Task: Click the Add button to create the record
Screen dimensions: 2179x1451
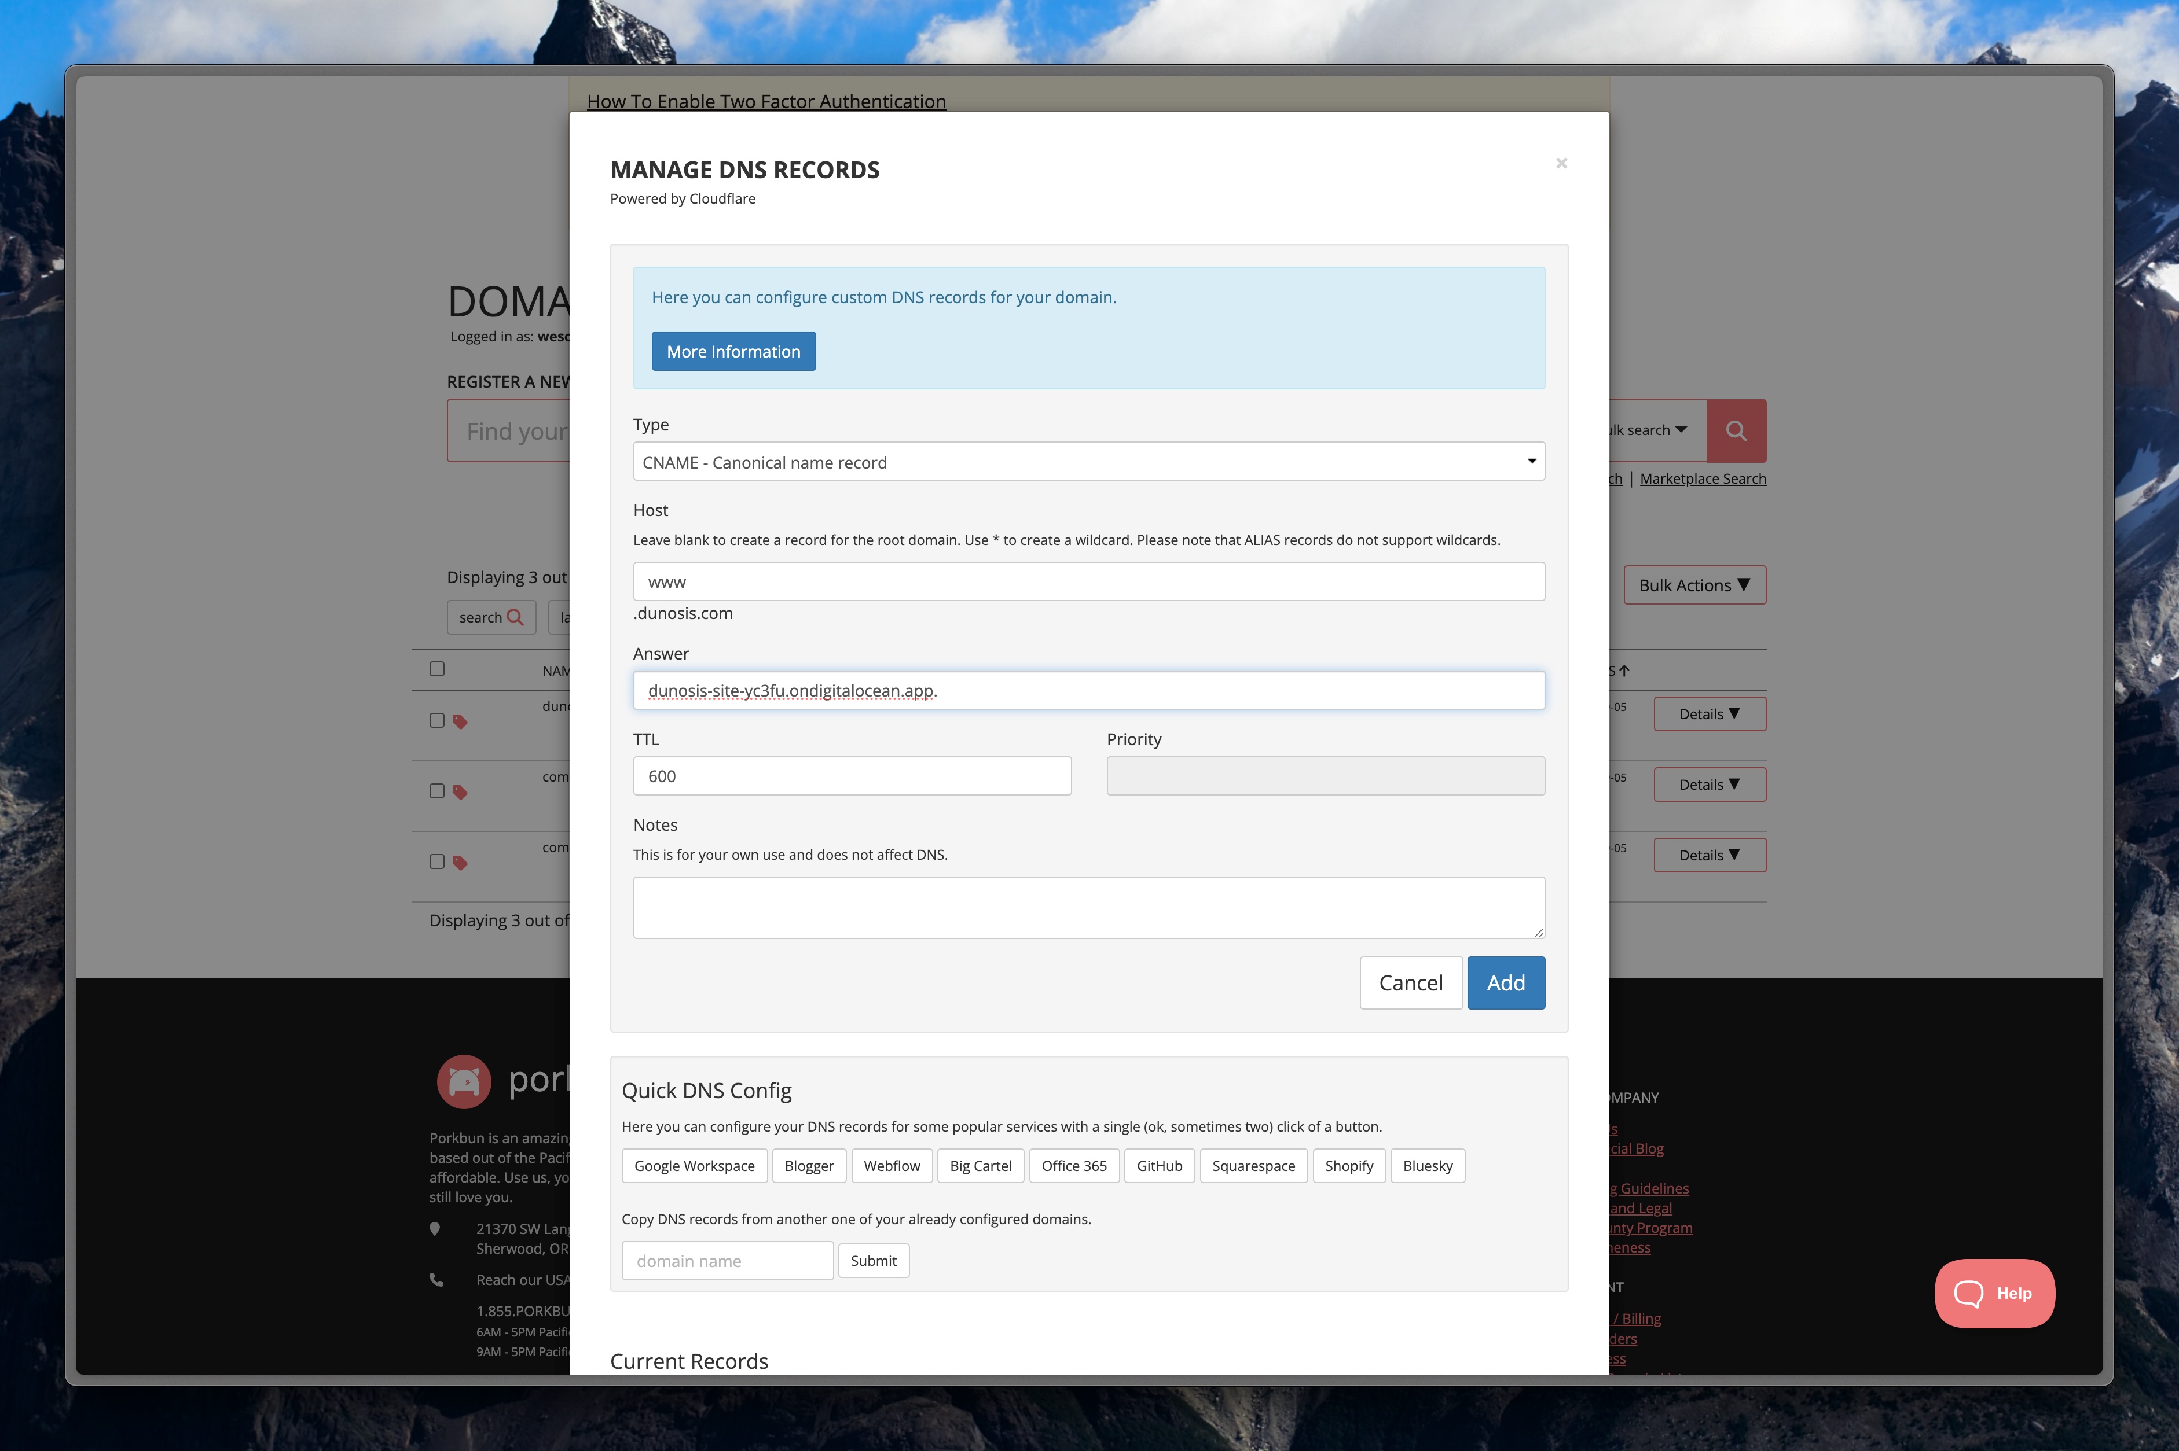Action: tap(1505, 983)
